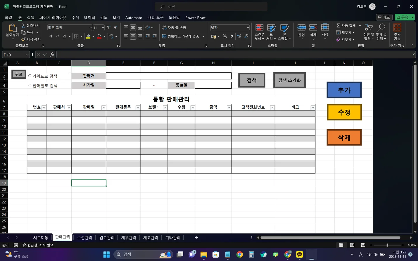Expand the formula bar chevron

(413, 54)
